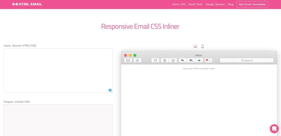Viewport: 281px width, 136px height.
Task: Open the Inline CSS nav link
Action: (179, 4)
